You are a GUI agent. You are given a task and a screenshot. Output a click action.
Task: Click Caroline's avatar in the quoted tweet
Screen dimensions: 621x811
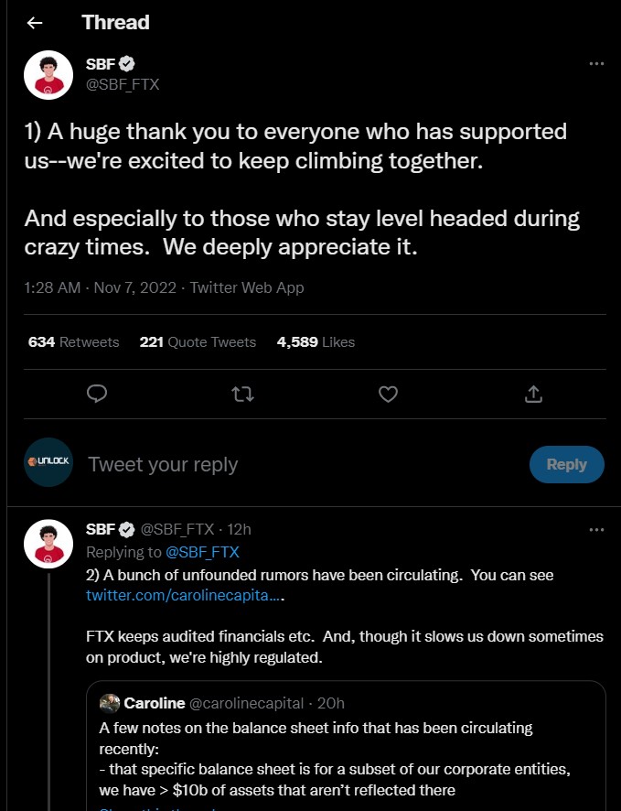tap(110, 703)
